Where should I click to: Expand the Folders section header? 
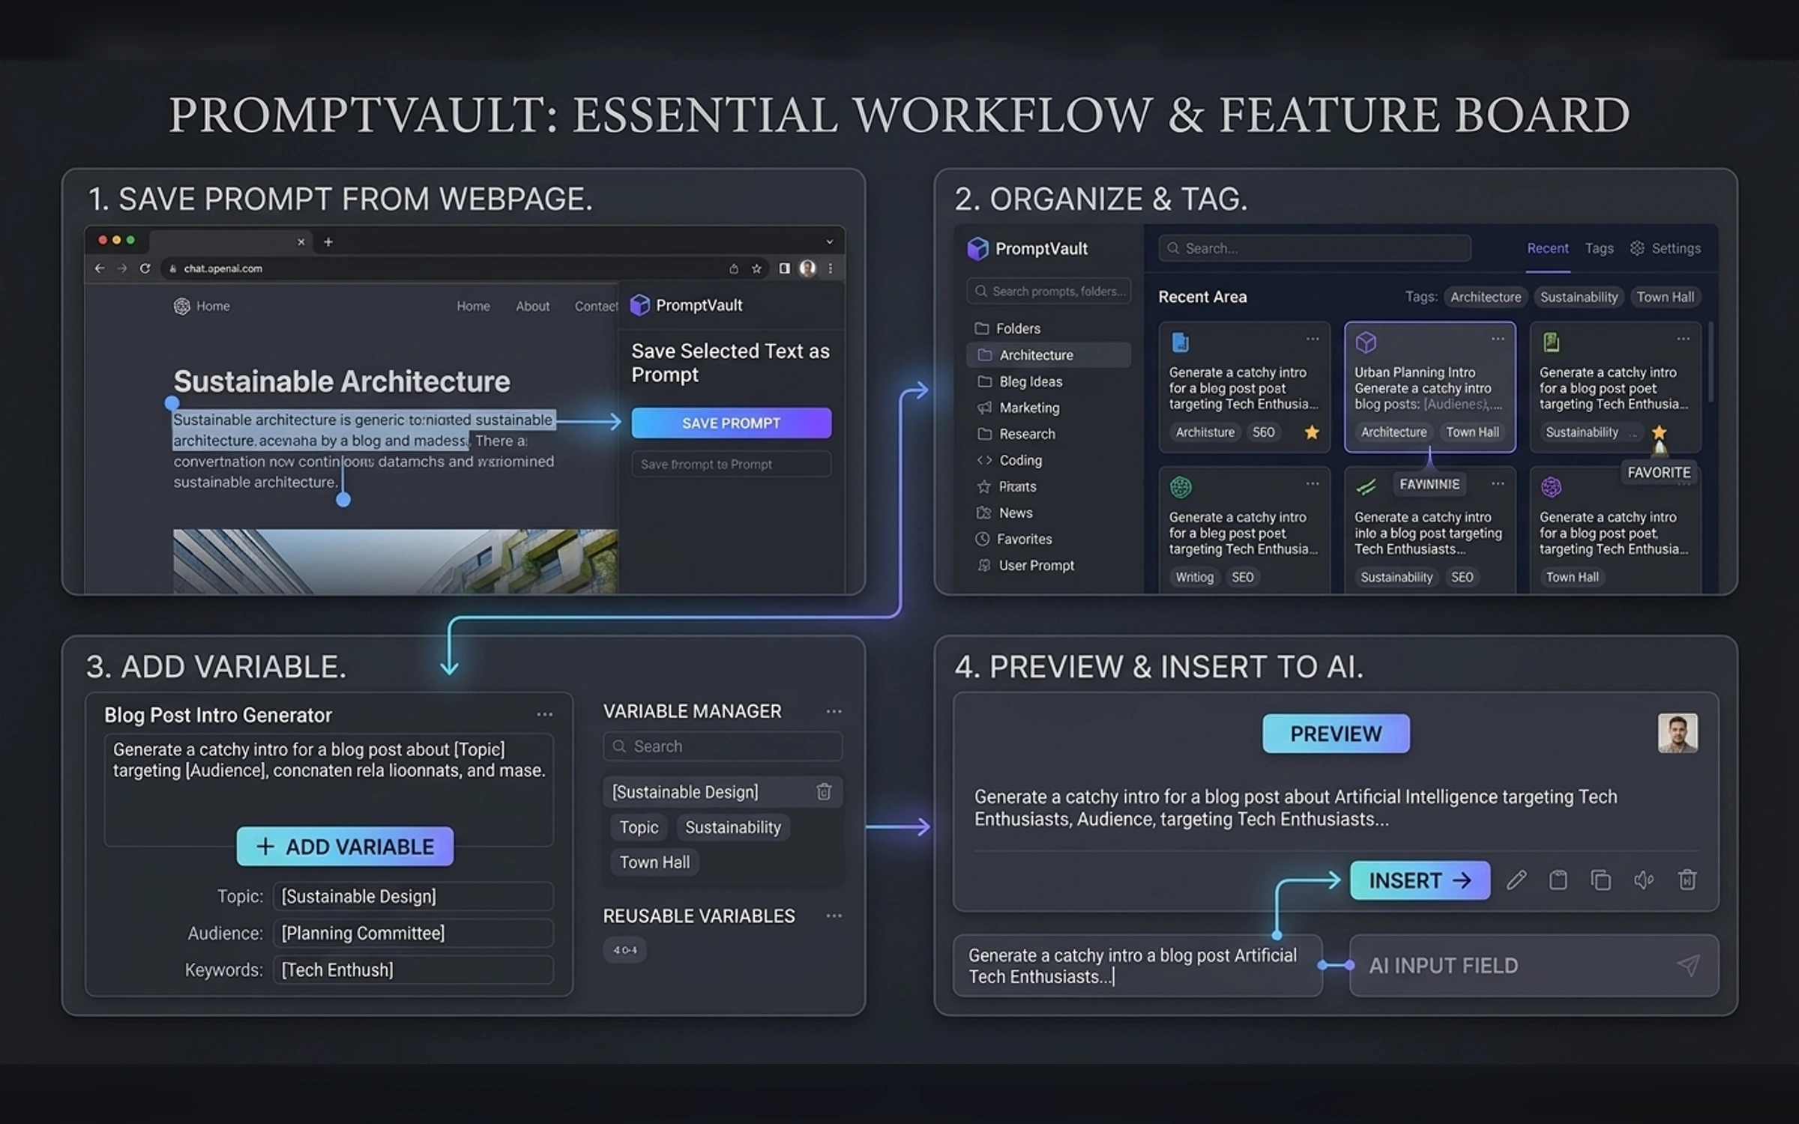1007,328
